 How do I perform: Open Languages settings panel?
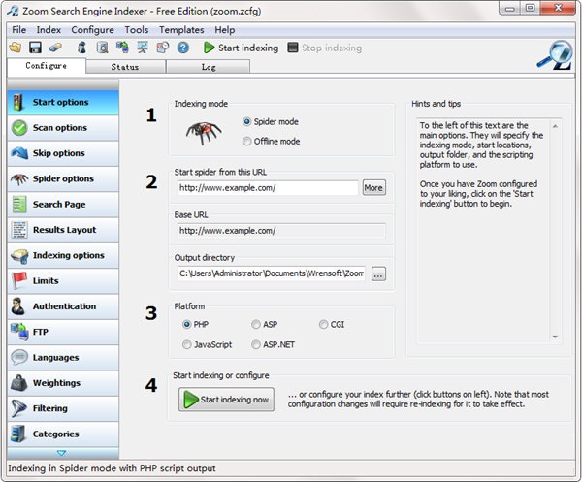tap(63, 358)
